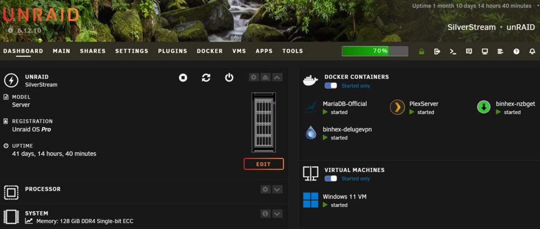Click the logout icon in the navigation bar
The image size is (540, 229).
coord(437,51)
